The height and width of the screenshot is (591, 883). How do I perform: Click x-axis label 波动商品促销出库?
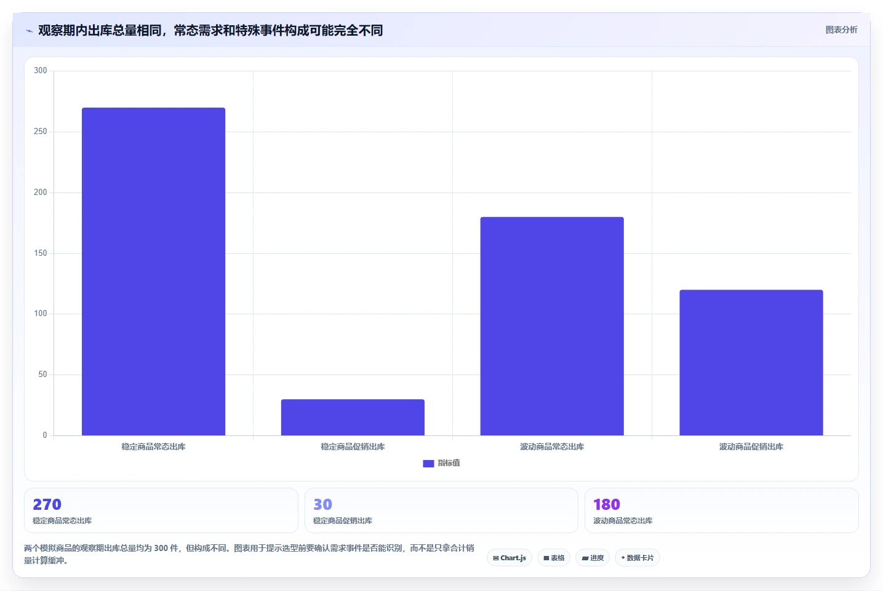[751, 447]
